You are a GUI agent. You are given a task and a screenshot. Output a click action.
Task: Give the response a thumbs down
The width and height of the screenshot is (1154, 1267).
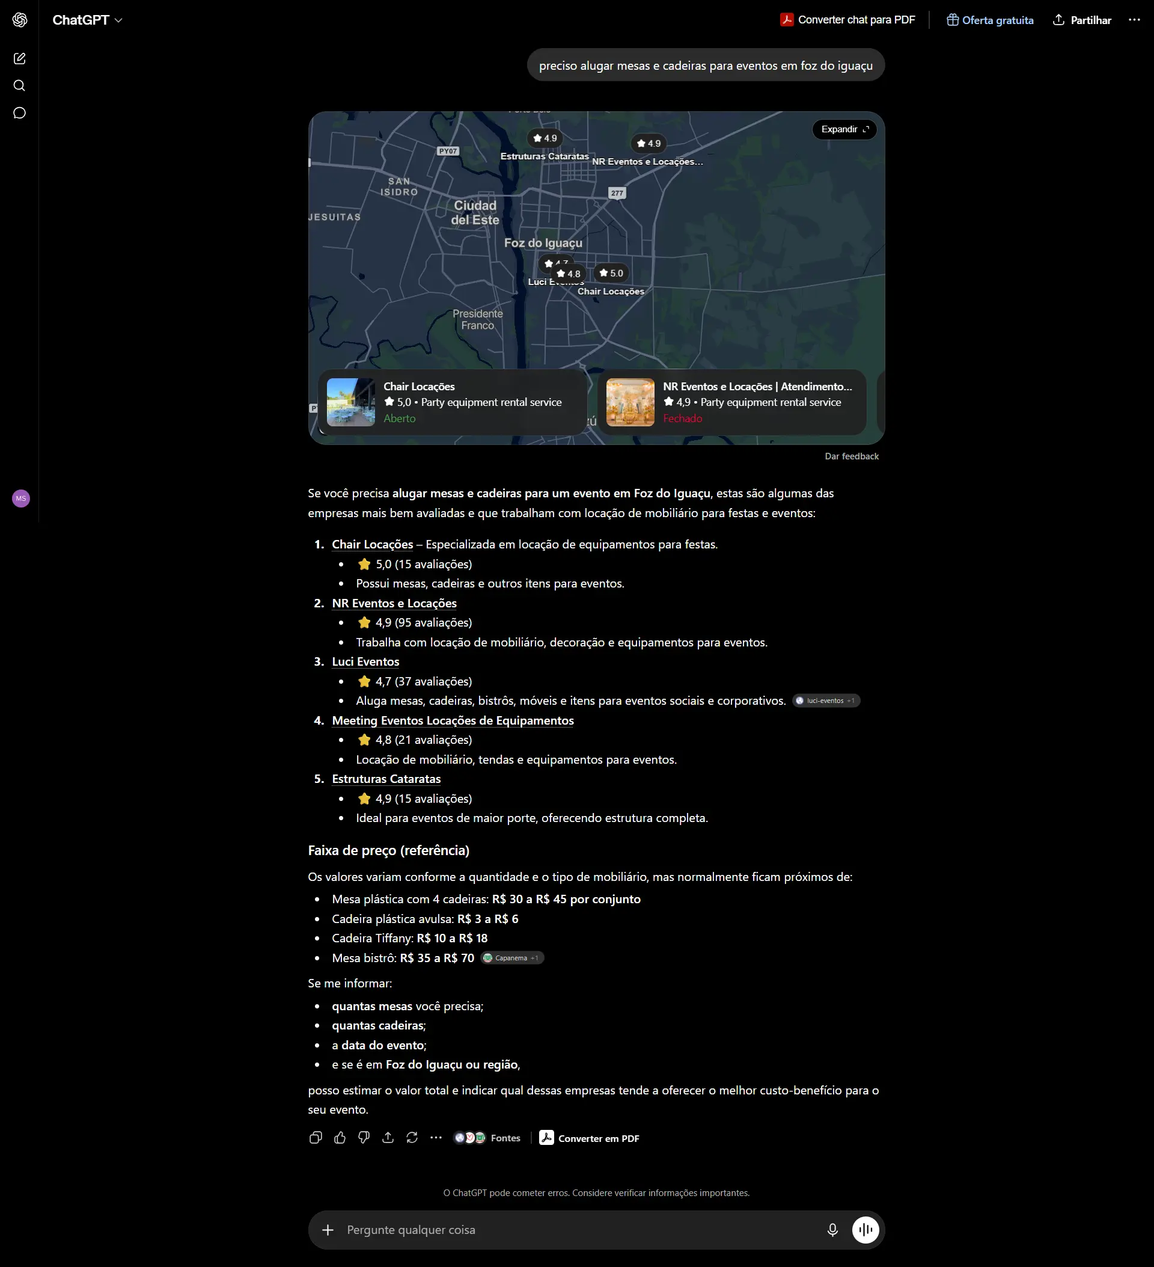(x=364, y=1138)
